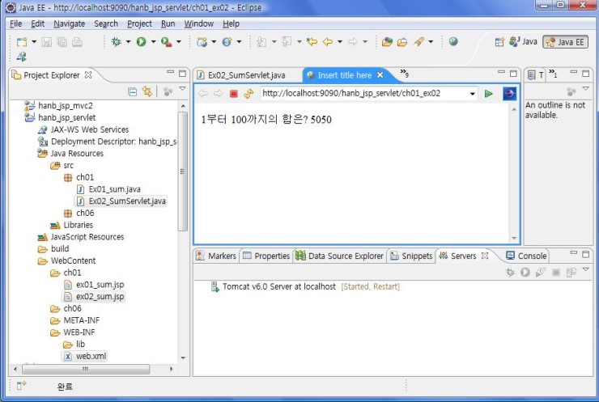Click the browser Refresh icon
This screenshot has width=599, height=402.
[x=249, y=94]
